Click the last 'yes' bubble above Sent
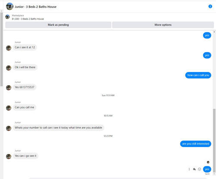This screenshot has width=216, height=179. pos(207,169)
